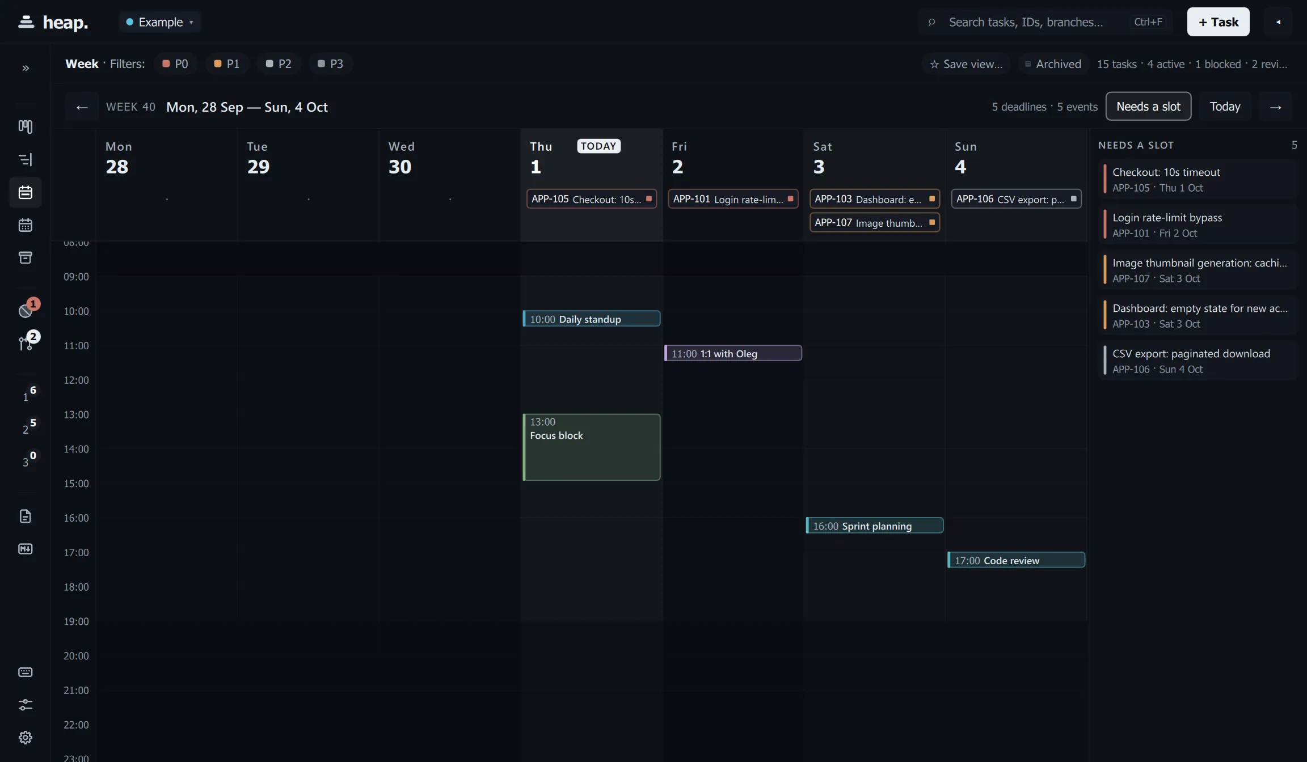Open the 11:00 1:1 with Oleg event
This screenshot has height=762, width=1307.
733,353
